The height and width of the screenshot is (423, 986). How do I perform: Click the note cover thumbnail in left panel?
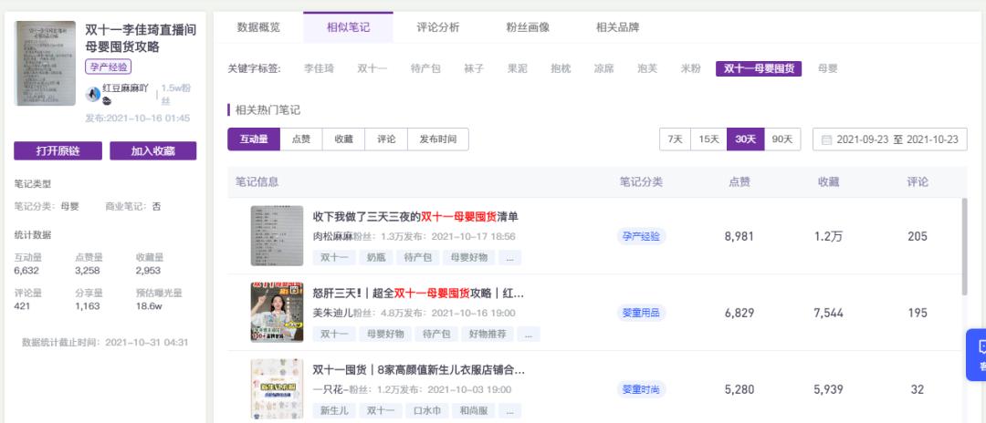[x=45, y=64]
